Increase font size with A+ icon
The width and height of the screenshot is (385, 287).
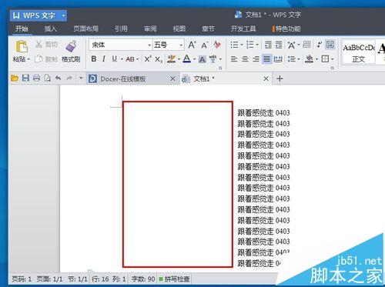point(192,45)
